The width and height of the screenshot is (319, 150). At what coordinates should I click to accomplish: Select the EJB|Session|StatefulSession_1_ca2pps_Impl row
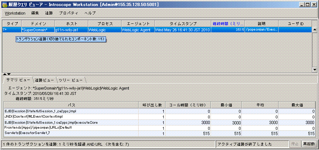[160, 111]
